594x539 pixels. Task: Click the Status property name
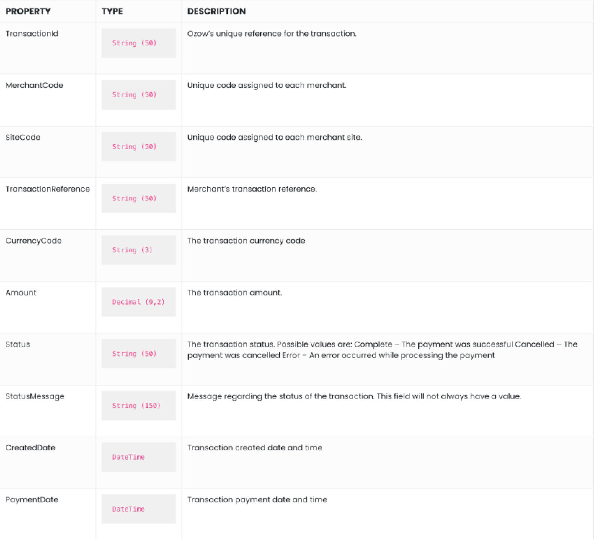point(18,344)
